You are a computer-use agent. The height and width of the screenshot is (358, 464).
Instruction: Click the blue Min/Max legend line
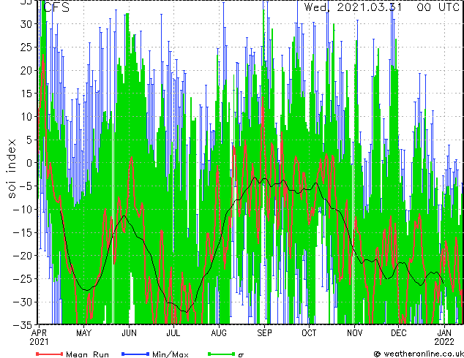(x=135, y=354)
